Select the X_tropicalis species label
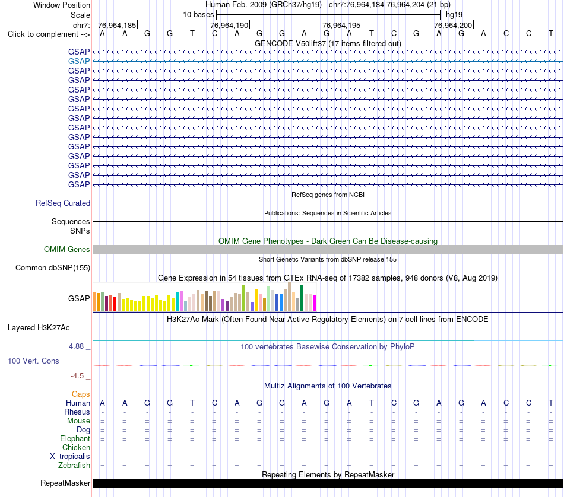 coord(70,457)
